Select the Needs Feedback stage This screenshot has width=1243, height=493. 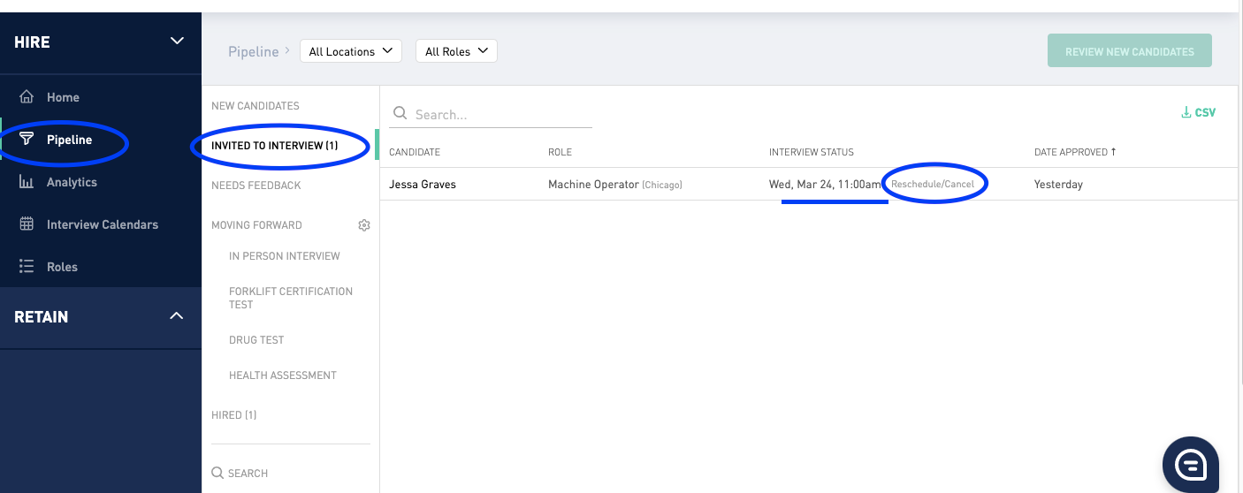point(256,186)
